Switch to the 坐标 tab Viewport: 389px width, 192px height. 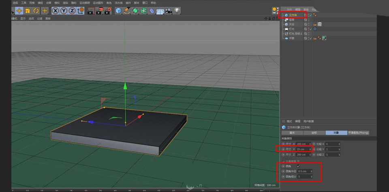[314, 133]
